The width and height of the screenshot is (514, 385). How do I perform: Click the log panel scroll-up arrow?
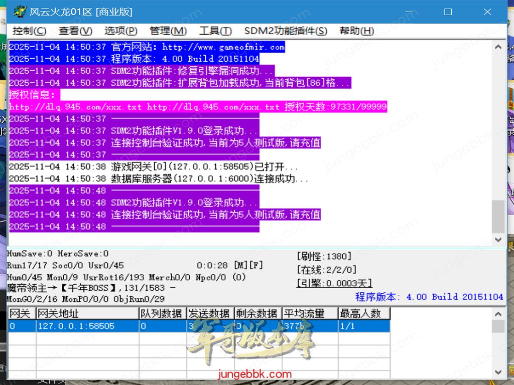[x=498, y=47]
